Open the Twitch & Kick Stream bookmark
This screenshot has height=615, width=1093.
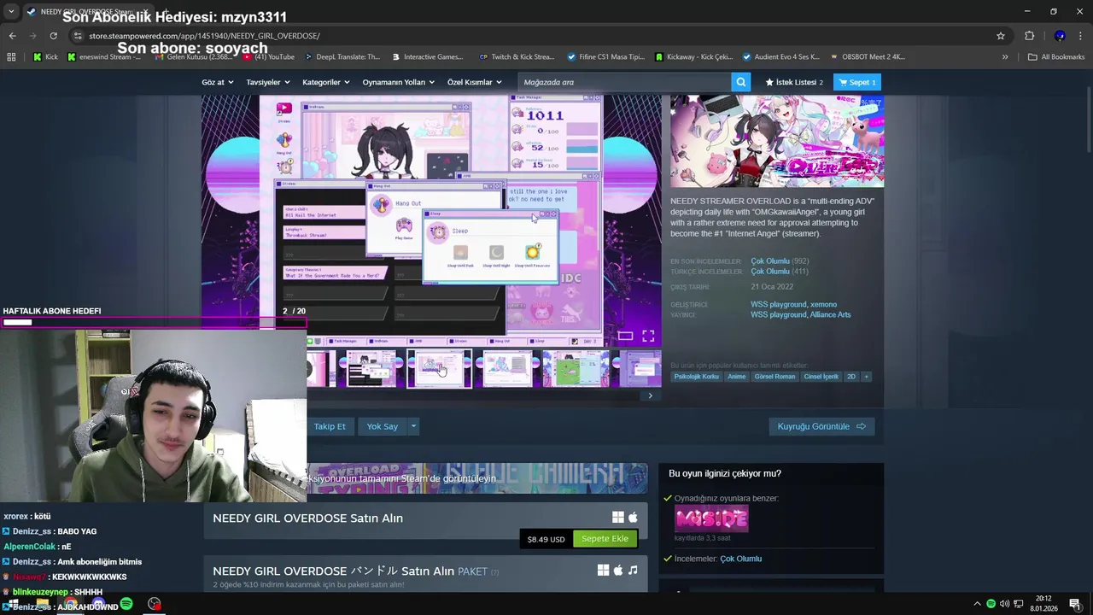pos(517,57)
